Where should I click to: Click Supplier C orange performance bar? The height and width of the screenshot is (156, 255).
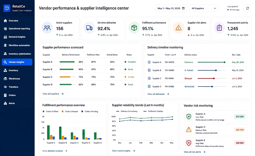pyautogui.click(x=65, y=77)
